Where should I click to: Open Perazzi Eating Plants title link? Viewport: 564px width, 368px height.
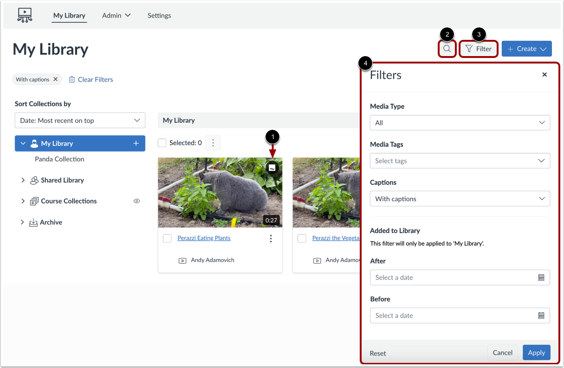(x=204, y=238)
